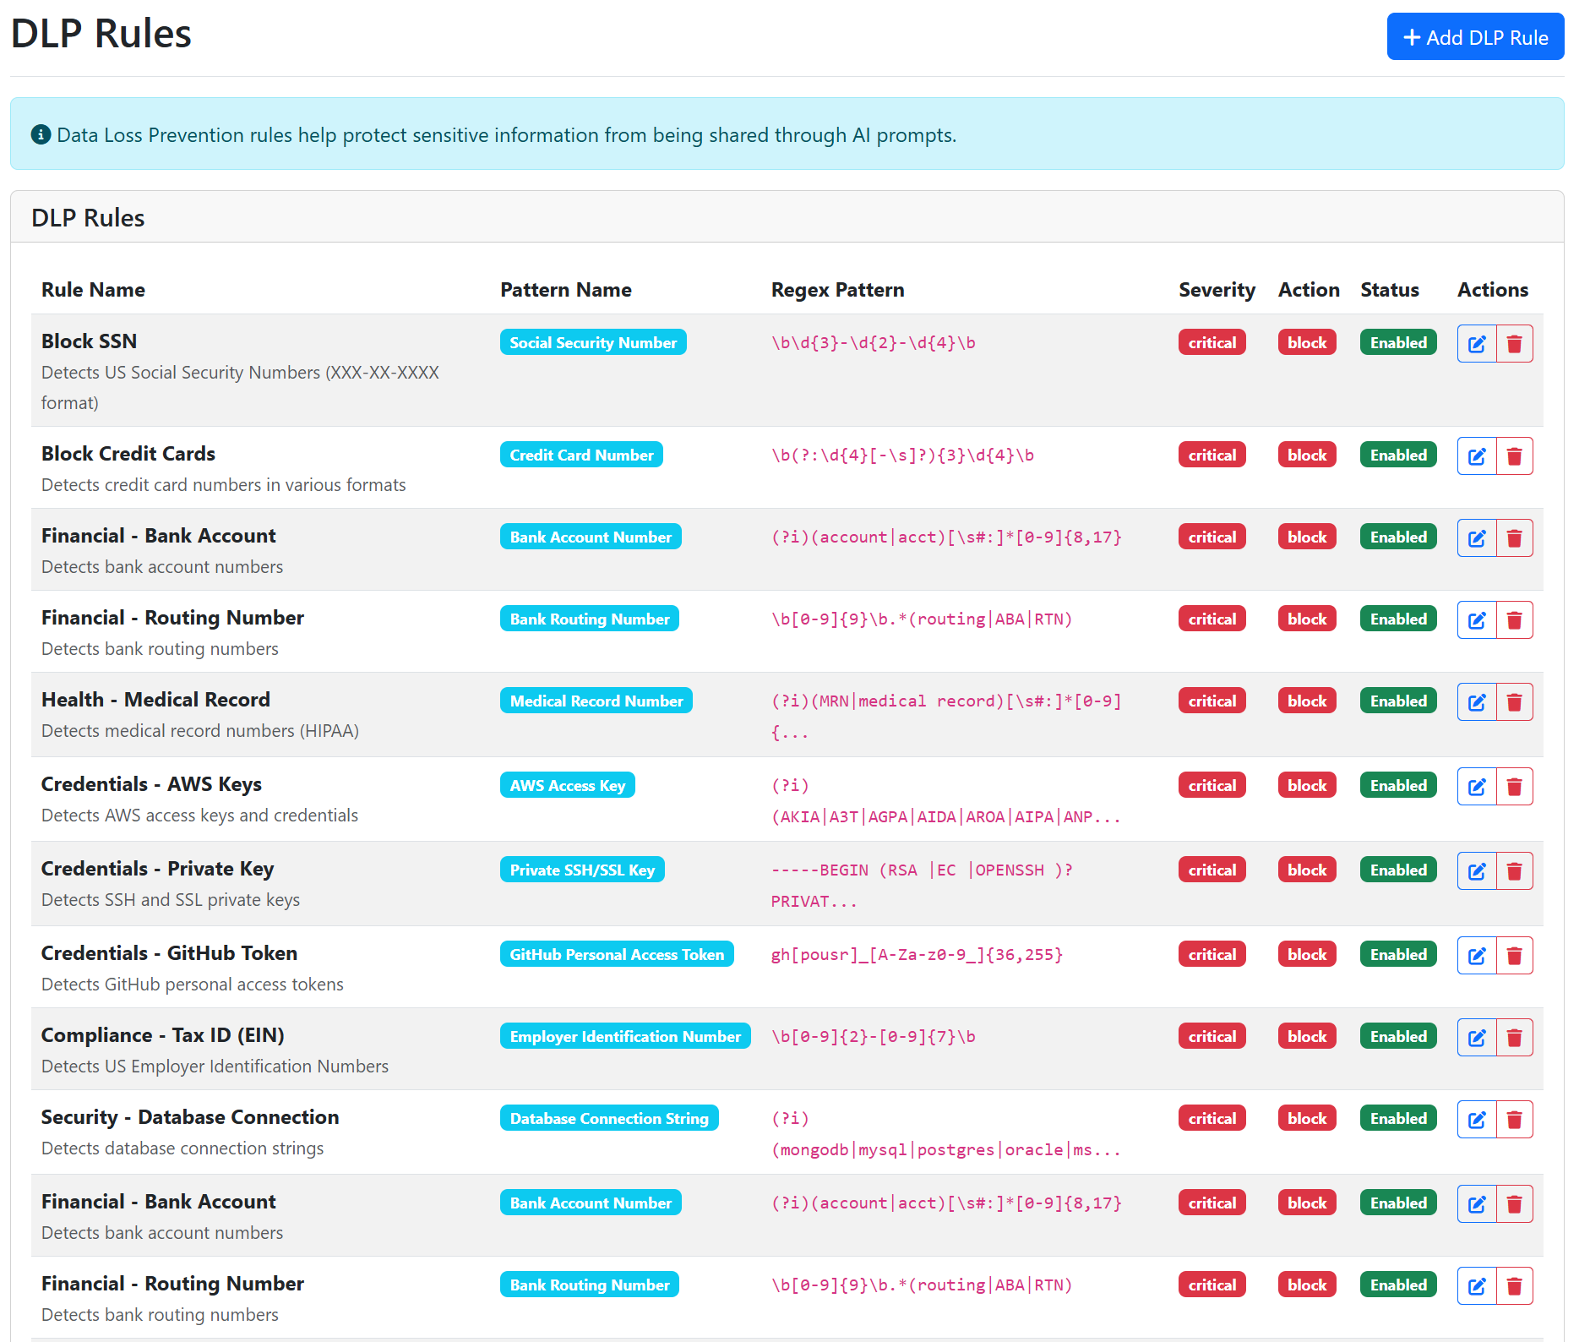1590x1342 pixels.
Task: Click the SSN regex pattern text
Action: (873, 342)
